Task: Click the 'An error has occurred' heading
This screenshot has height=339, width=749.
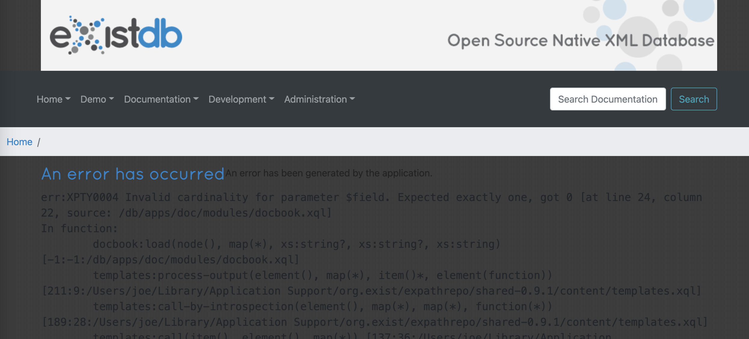Action: [133, 174]
